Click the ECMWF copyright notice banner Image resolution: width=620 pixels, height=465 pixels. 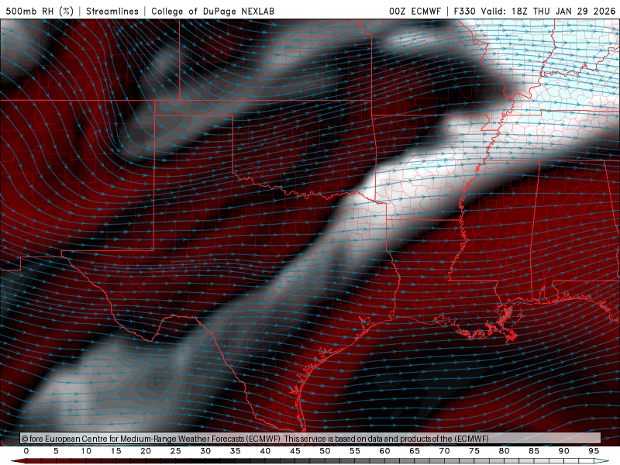pyautogui.click(x=311, y=439)
